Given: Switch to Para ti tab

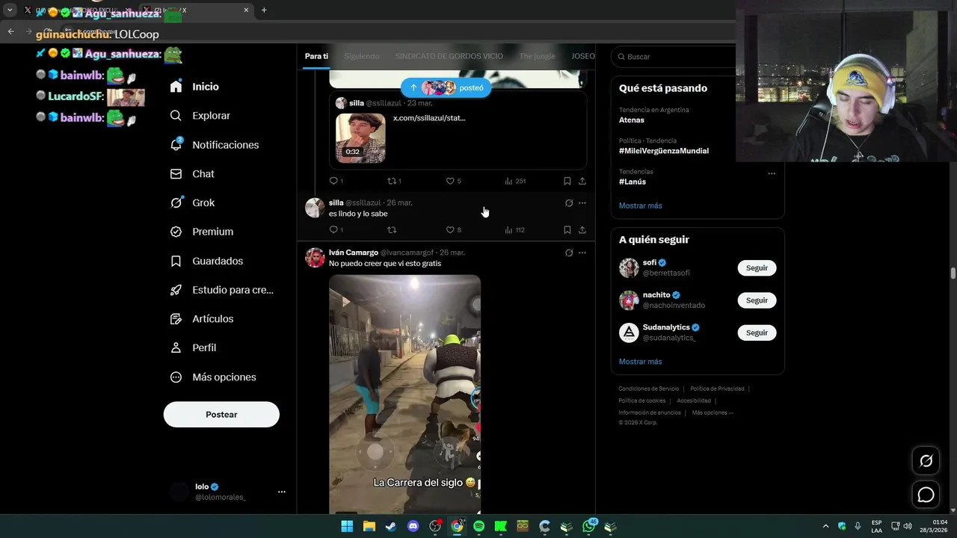Looking at the screenshot, I should (x=316, y=56).
